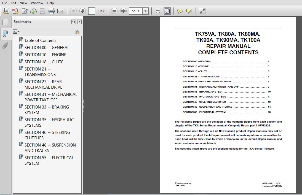Click the expand panel right arrow
Image resolution: width=302 pixels, height=195 pixels.
(x=79, y=22)
